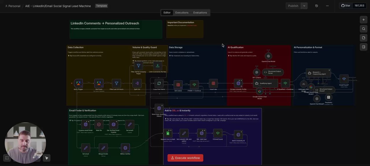Viewport: 370px width, 166px height.
Task: Click the Template tag
Action: pos(101,6)
